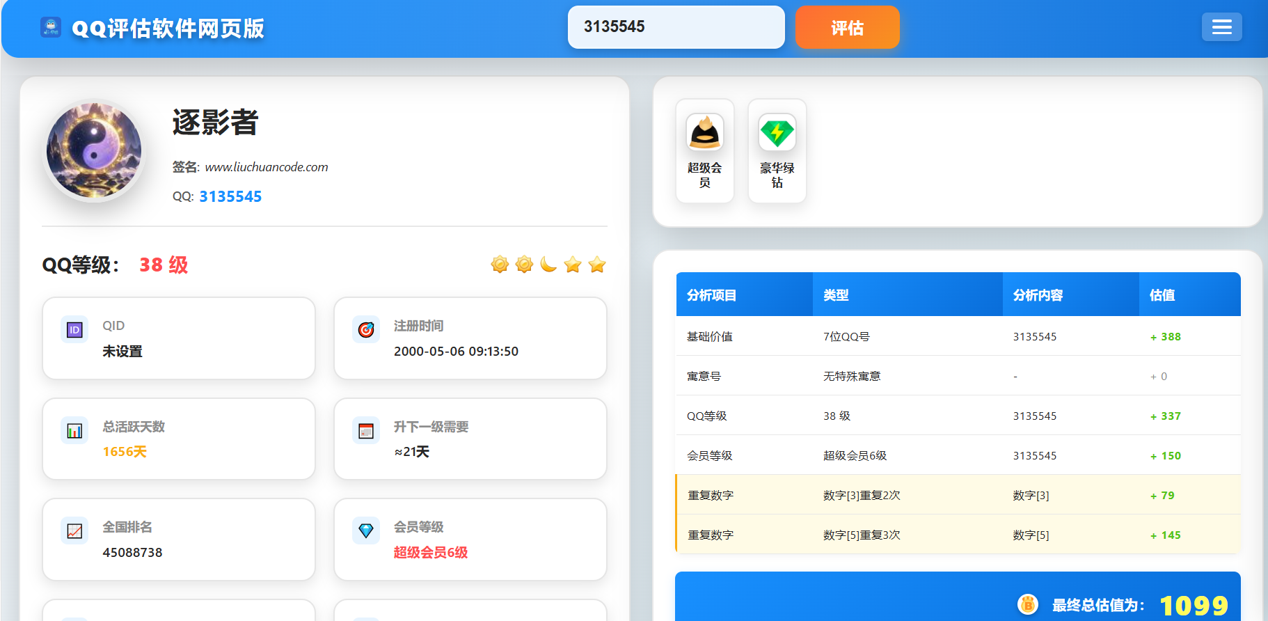This screenshot has width=1268, height=621.
Task: Click the QQ penguin logo icon in header
Action: tap(51, 28)
